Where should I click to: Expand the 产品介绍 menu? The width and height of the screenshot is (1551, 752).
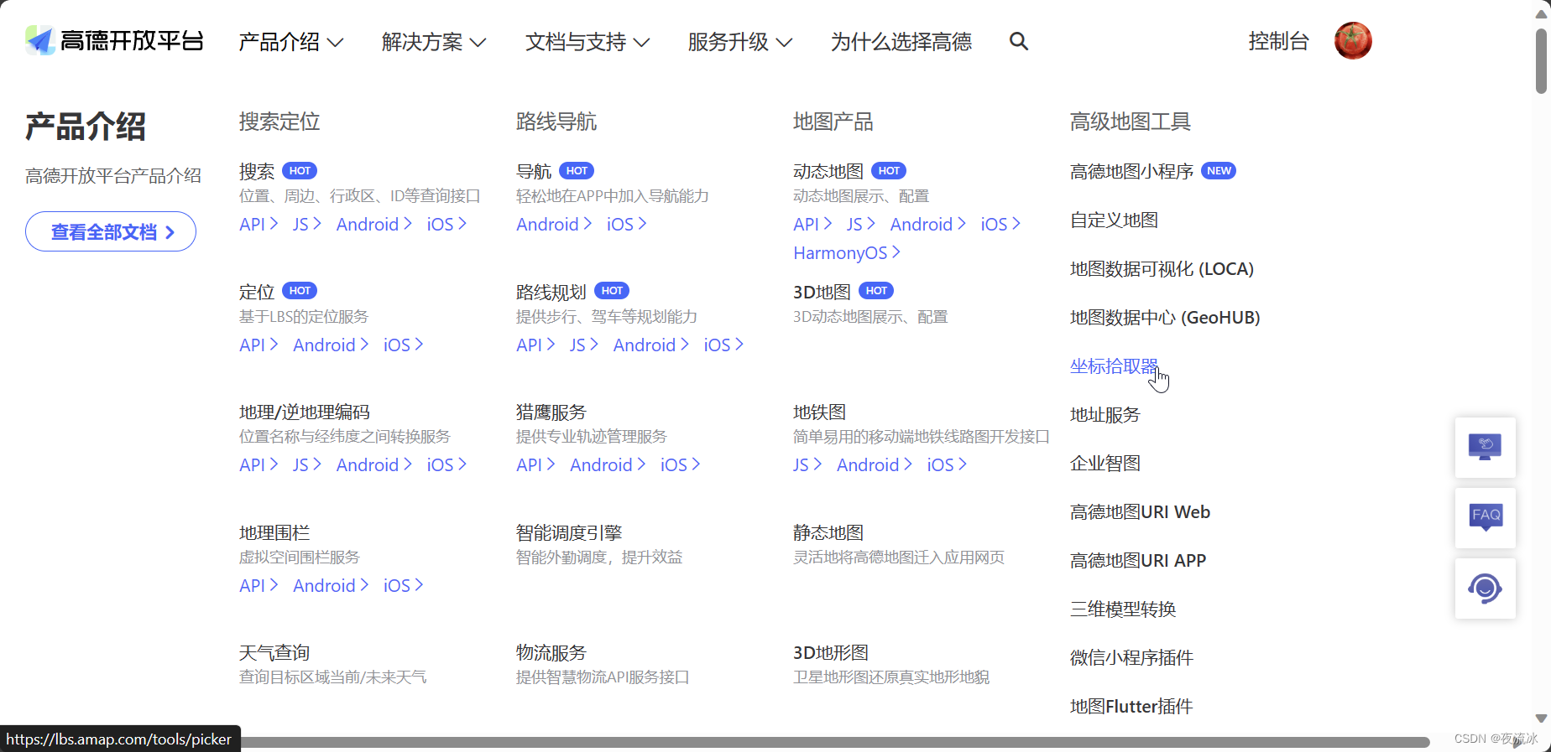[290, 42]
